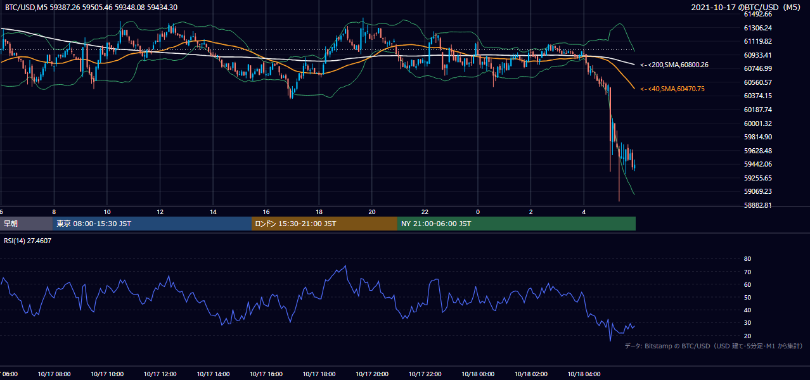
Task: Click the RSI scale value 80
Action: coord(747,259)
